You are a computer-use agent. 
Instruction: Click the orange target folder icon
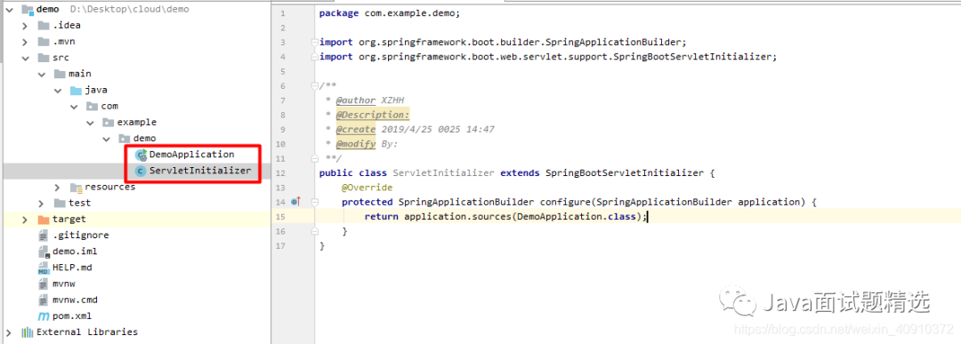coord(43,220)
